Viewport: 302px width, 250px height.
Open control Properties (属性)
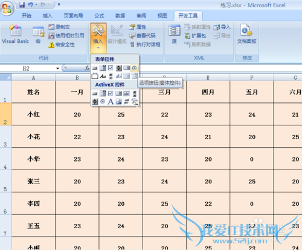138,27
